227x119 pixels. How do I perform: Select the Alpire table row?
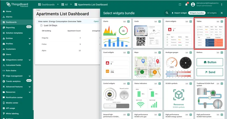click(68, 51)
